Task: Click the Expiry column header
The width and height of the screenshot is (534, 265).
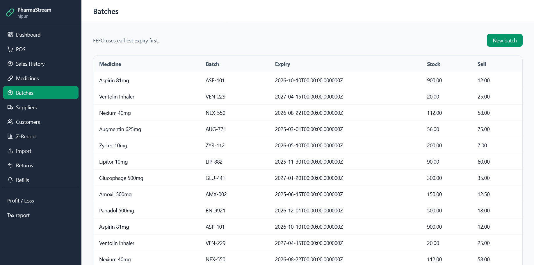Action: point(282,64)
